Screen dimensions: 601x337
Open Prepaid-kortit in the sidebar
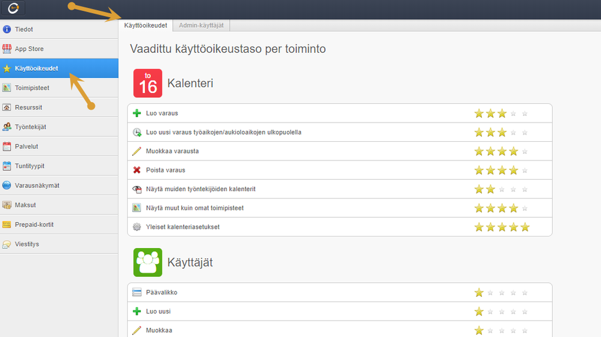(34, 225)
